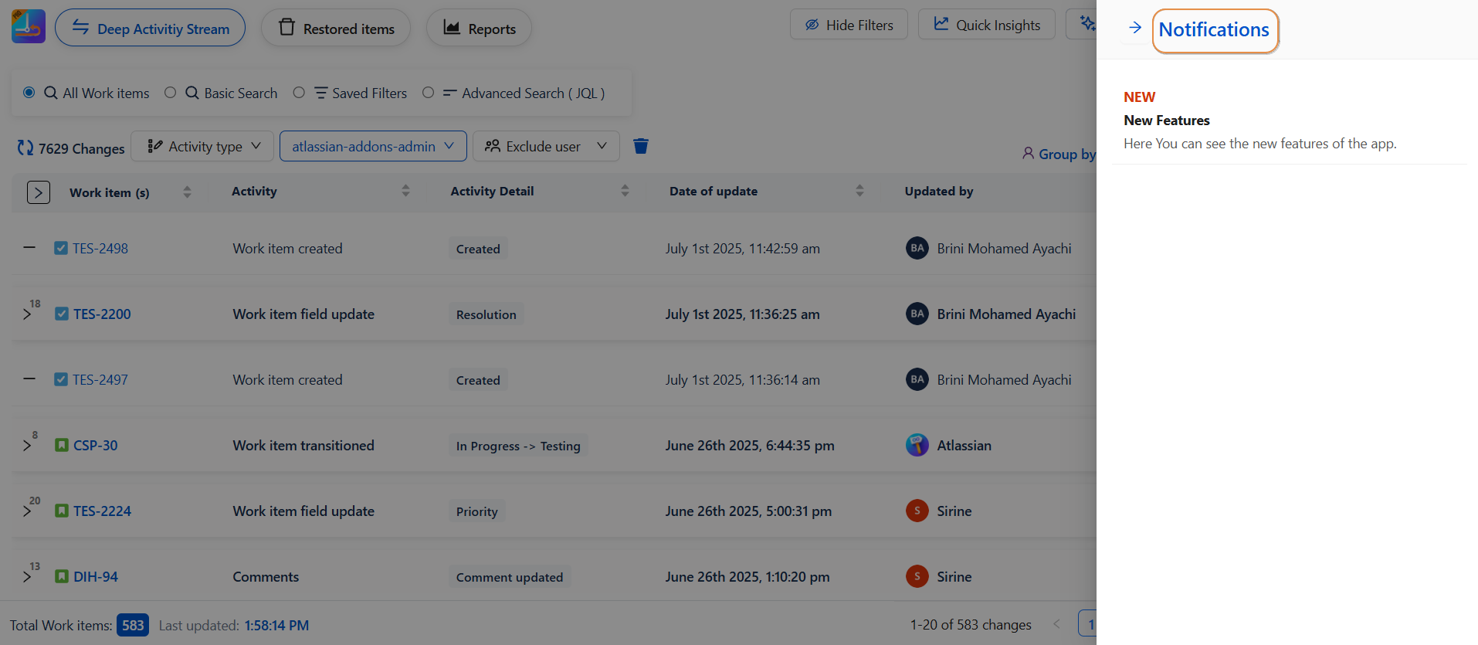Click the refresh icon beside 7629 Changes
Image resolution: width=1478 pixels, height=645 pixels.
tap(25, 148)
